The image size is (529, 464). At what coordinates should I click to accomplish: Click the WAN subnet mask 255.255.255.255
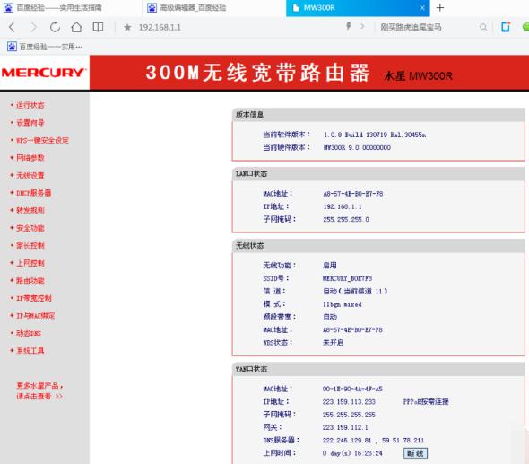click(x=349, y=415)
